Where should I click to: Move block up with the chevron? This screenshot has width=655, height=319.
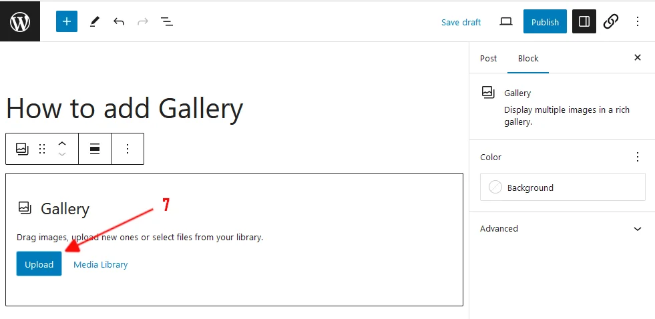click(x=62, y=143)
